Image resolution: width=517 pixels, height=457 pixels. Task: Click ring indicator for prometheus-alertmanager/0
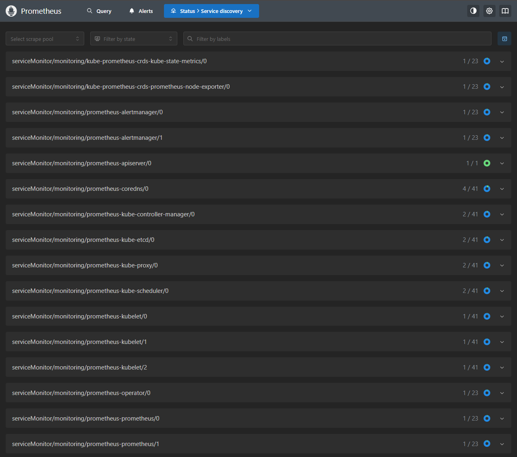(487, 112)
